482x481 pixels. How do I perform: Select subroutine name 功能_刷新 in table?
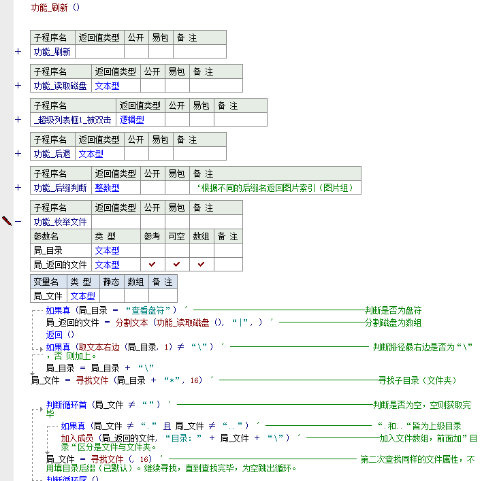click(52, 52)
